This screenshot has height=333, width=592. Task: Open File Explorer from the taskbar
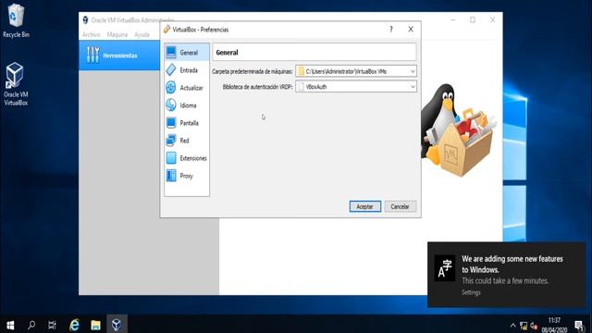tap(95, 325)
